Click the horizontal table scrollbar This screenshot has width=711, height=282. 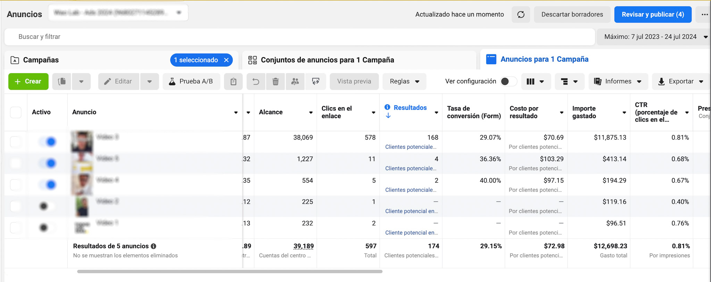pyautogui.click(x=229, y=272)
